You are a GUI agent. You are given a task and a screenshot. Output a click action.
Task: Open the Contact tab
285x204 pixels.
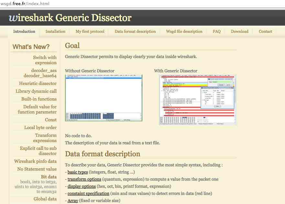pos(265,31)
